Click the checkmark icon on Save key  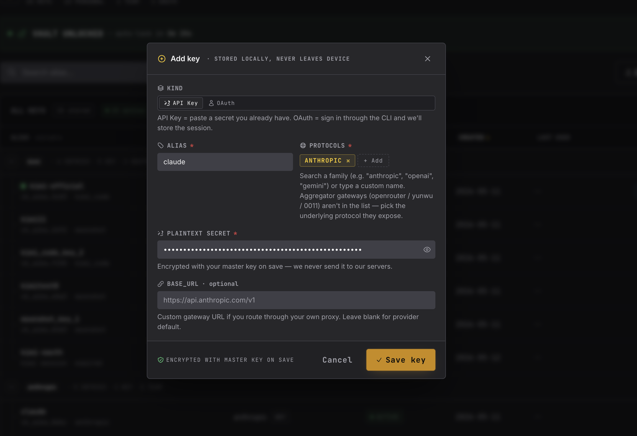[x=379, y=360]
